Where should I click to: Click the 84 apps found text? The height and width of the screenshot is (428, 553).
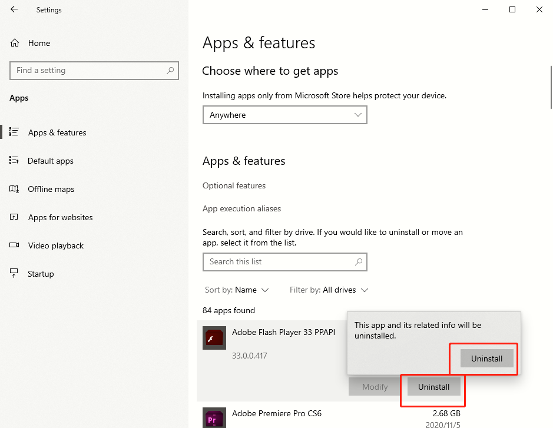[229, 310]
